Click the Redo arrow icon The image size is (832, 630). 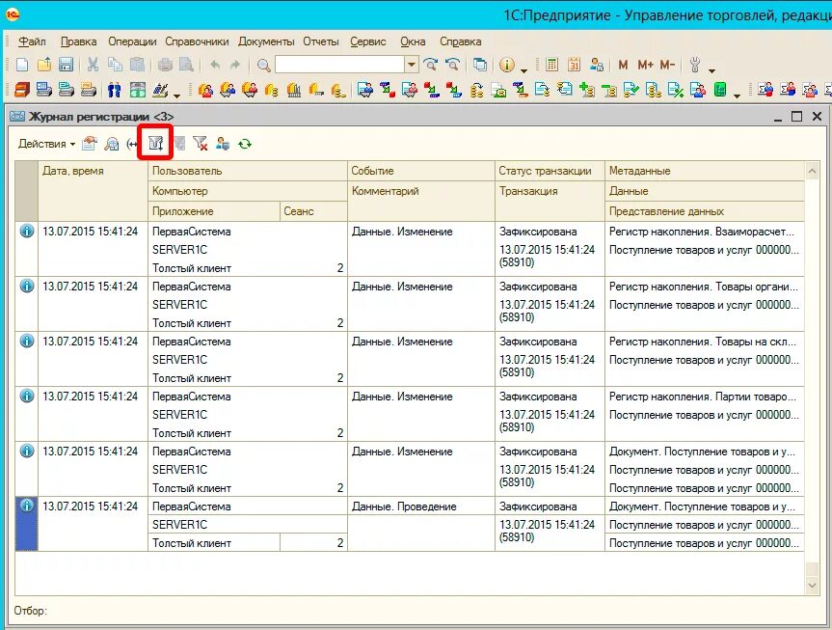click(x=235, y=65)
